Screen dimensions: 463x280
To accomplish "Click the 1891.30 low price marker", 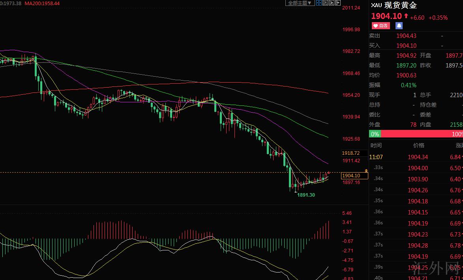I will 306,195.
